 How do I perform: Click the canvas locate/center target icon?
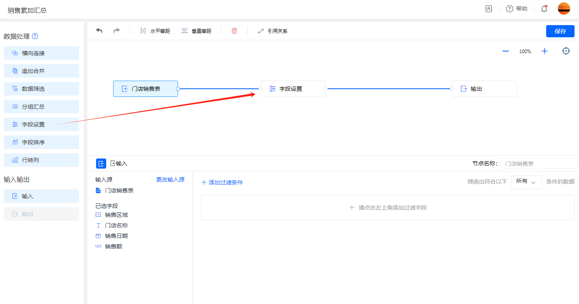(x=566, y=51)
